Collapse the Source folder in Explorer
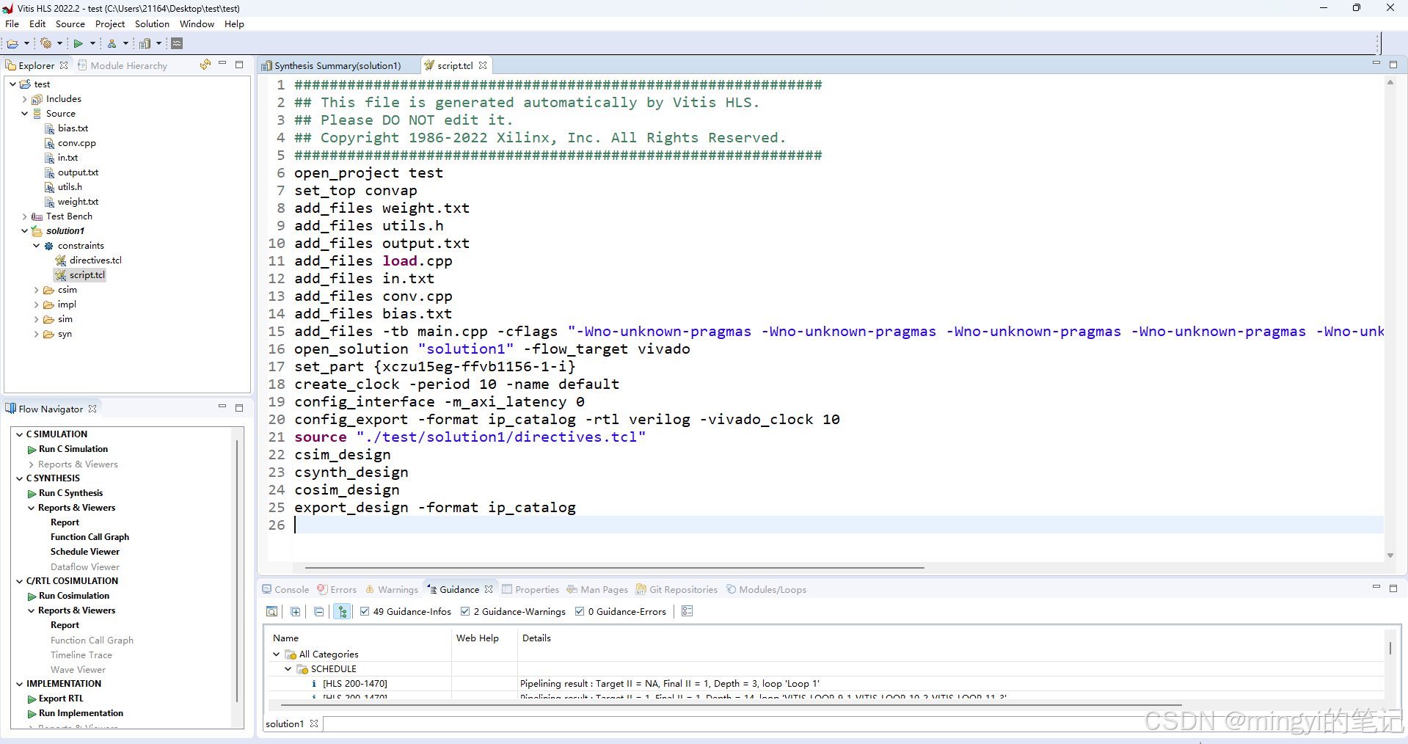Image resolution: width=1408 pixels, height=744 pixels. (26, 113)
